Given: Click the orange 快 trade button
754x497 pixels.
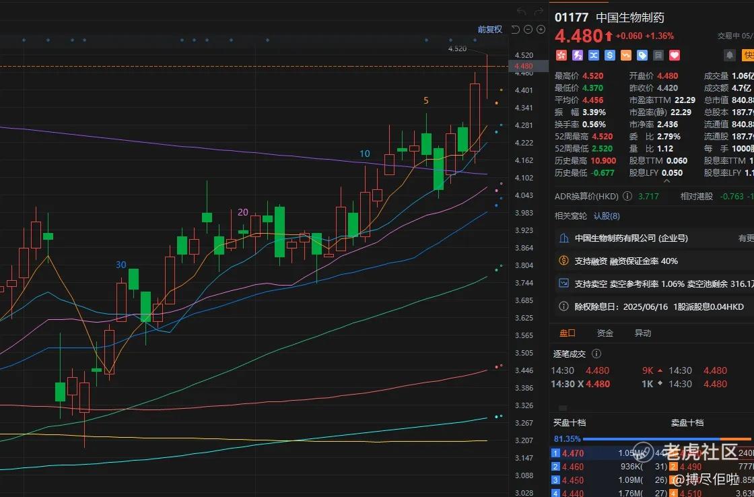Looking at the screenshot, I should (x=748, y=55).
